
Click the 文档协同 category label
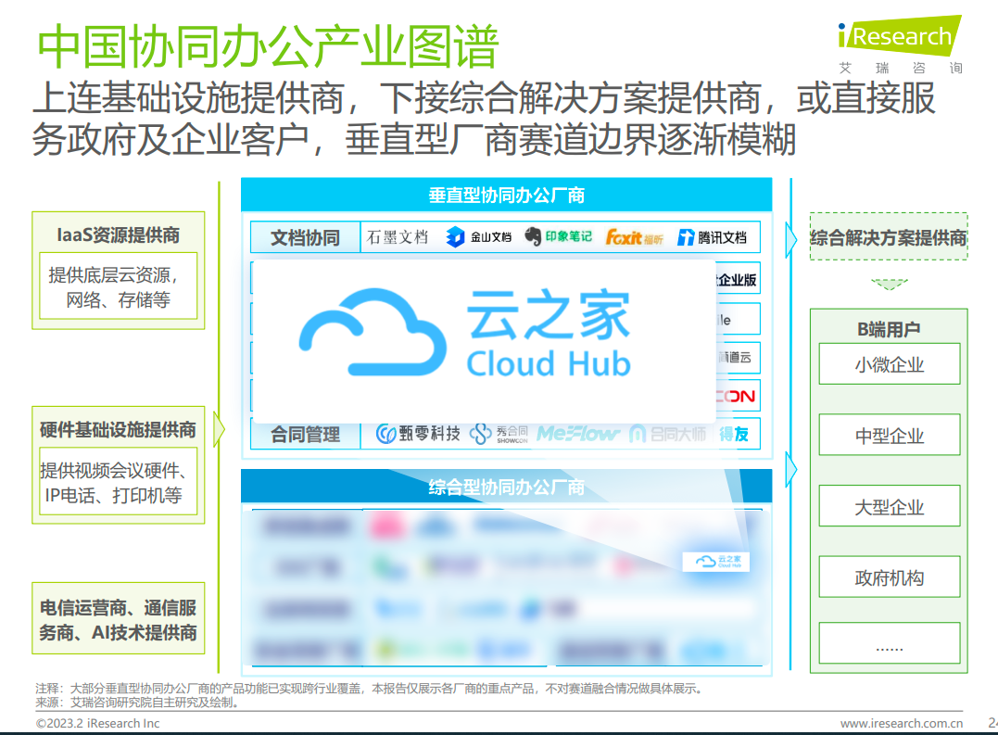click(x=306, y=237)
